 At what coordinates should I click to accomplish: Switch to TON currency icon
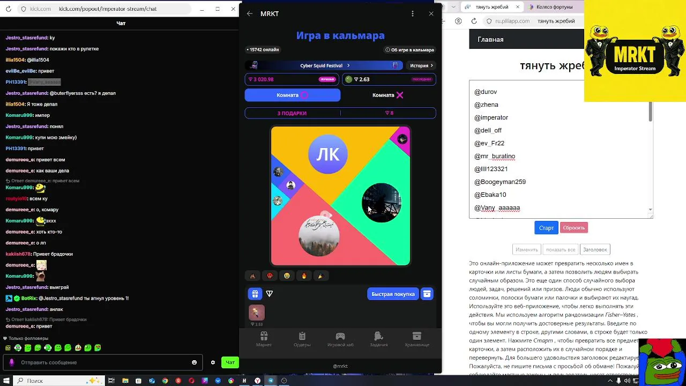(x=269, y=294)
